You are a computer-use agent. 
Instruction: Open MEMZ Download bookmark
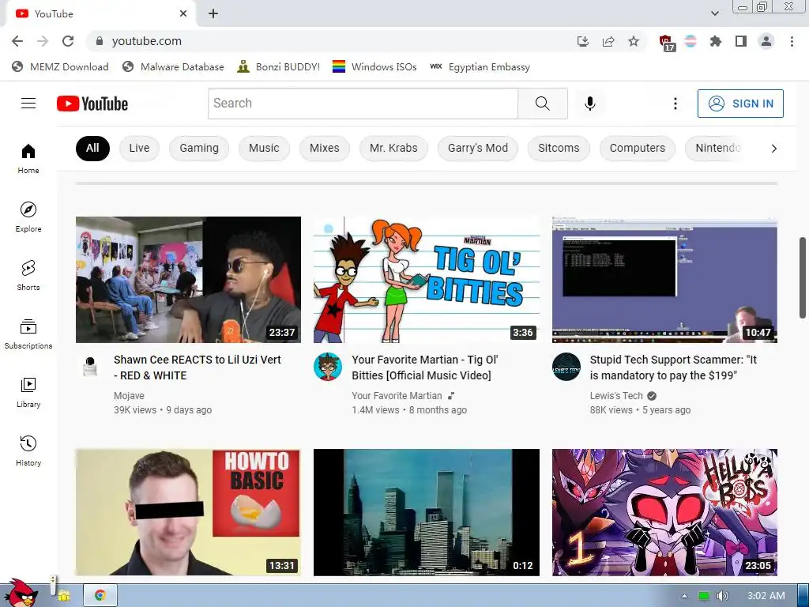tap(61, 66)
